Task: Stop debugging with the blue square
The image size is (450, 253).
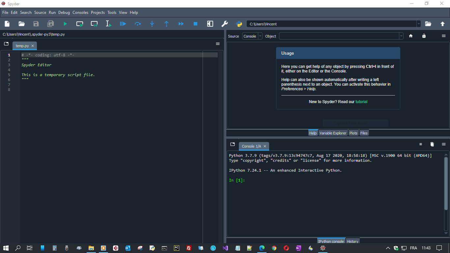Action: pos(195,24)
